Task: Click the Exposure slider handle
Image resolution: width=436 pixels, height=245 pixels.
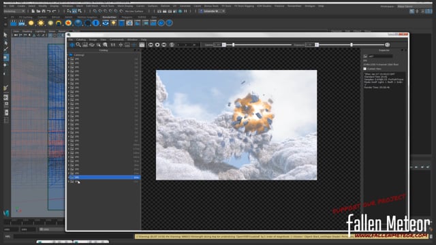Action: (352, 45)
